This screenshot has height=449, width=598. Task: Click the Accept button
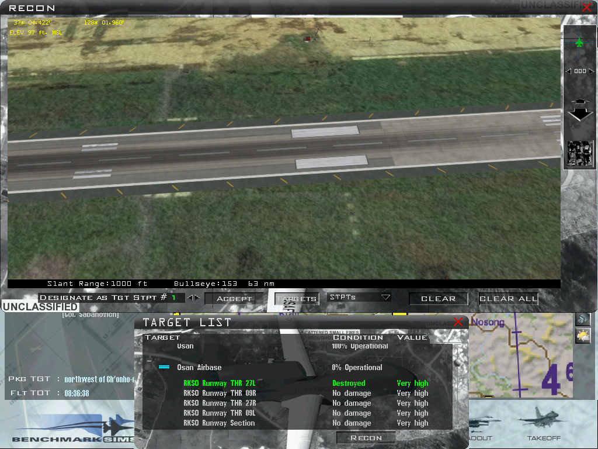point(234,299)
